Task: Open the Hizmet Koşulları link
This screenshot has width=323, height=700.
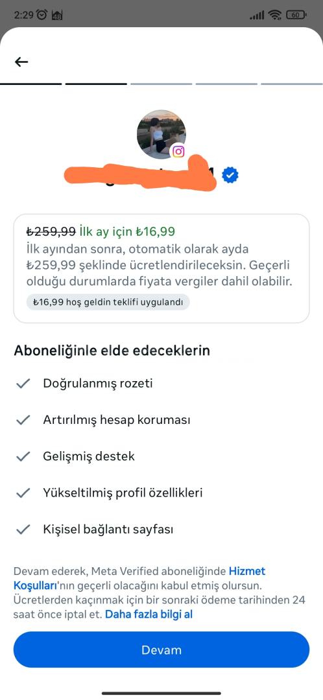Action: click(139, 577)
